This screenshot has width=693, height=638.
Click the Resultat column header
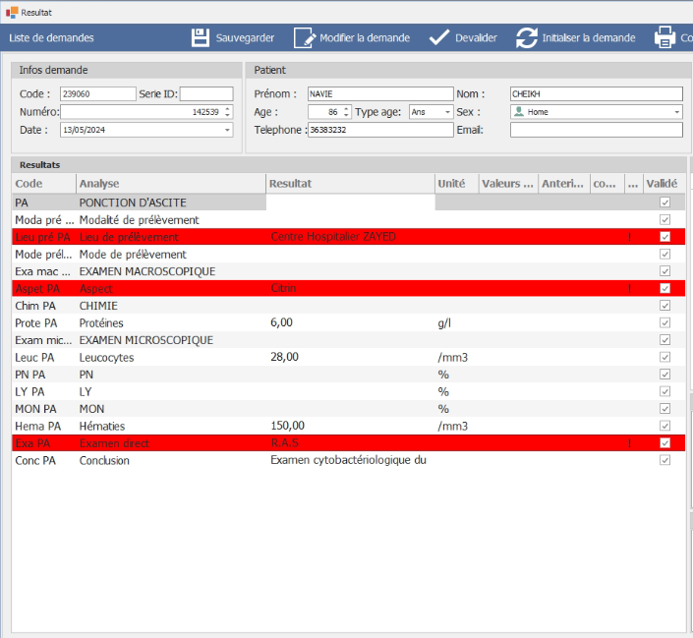pos(349,184)
